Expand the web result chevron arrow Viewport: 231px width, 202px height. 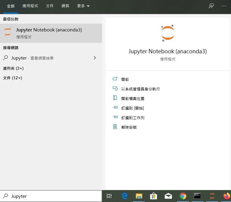pos(95,58)
